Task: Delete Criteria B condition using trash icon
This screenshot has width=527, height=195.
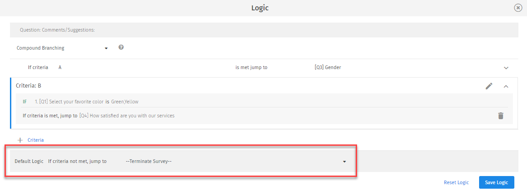Action: (500, 116)
